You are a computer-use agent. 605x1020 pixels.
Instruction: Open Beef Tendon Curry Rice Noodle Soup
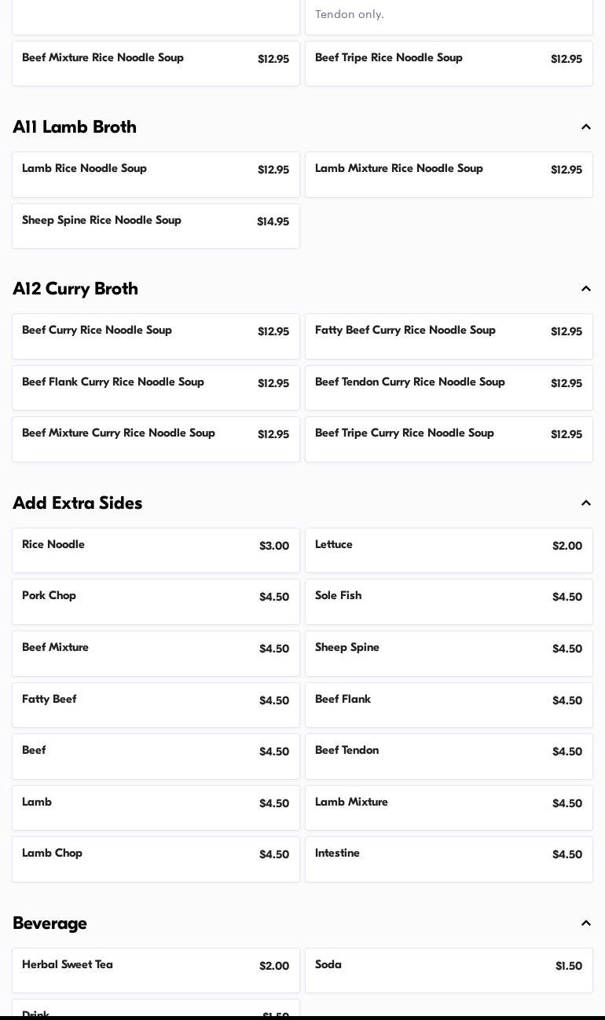[449, 388]
